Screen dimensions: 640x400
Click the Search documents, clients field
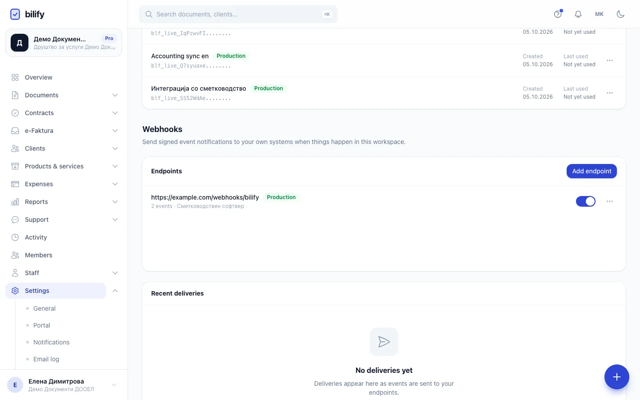(x=238, y=14)
